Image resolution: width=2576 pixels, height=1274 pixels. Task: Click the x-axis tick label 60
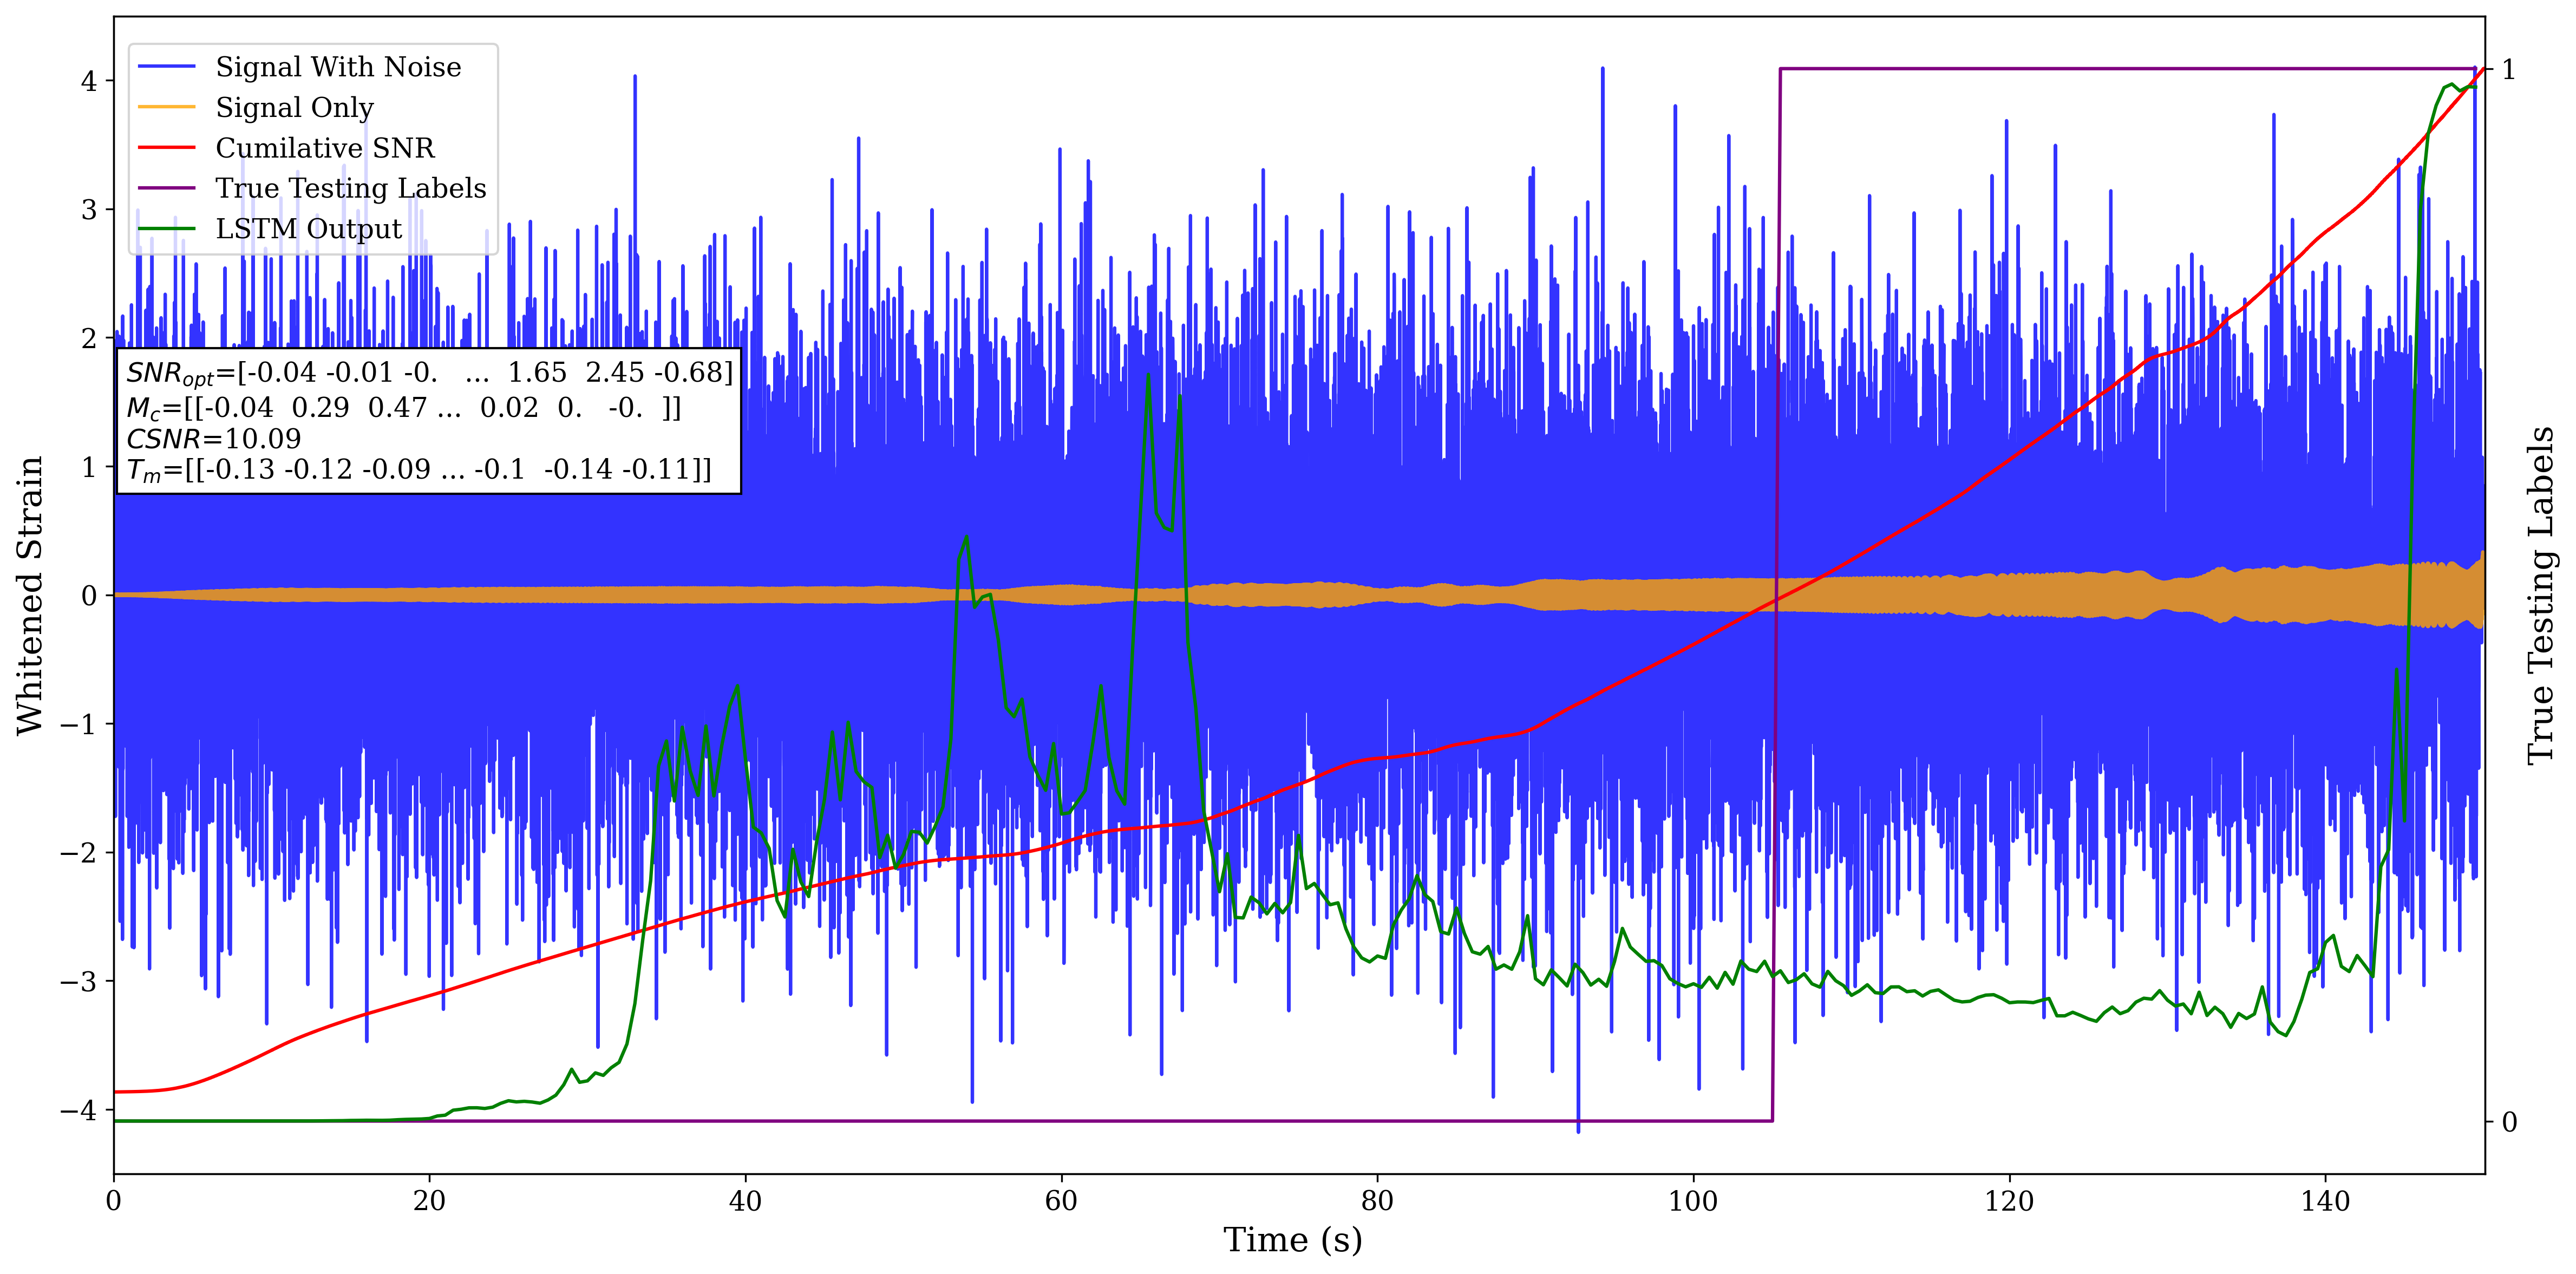pos(1060,1201)
